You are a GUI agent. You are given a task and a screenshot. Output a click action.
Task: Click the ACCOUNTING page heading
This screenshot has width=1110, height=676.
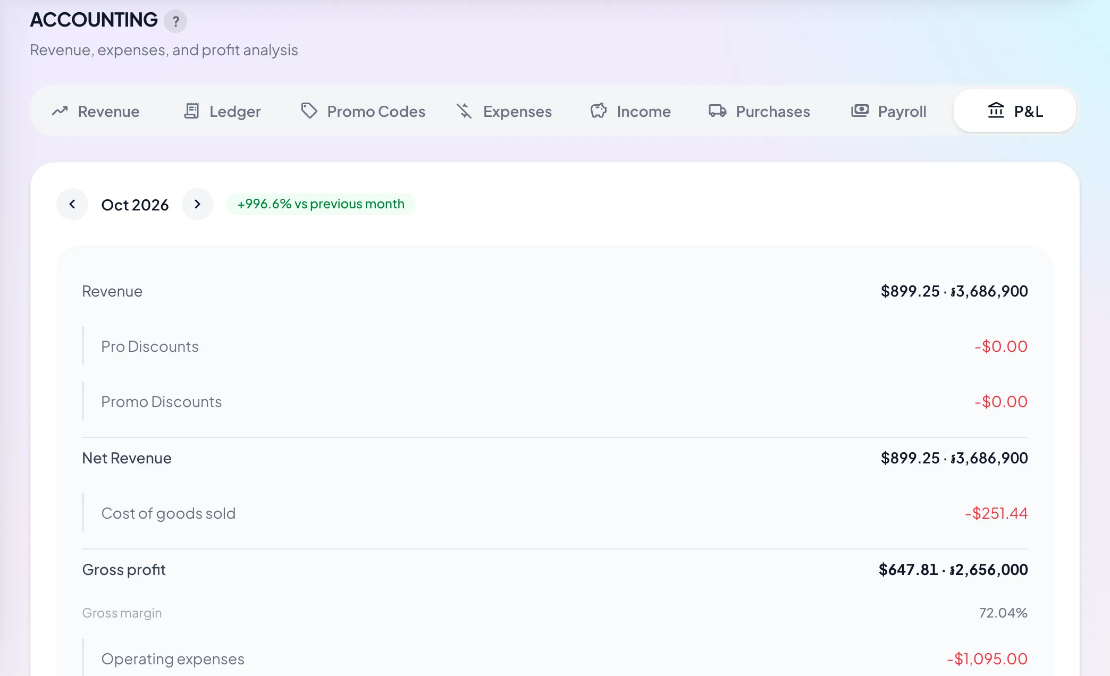pos(94,20)
